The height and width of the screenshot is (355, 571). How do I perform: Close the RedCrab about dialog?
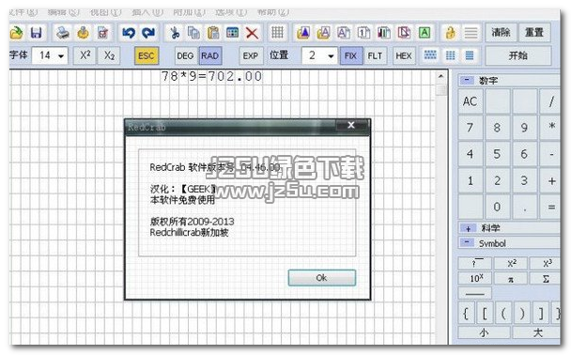click(351, 125)
